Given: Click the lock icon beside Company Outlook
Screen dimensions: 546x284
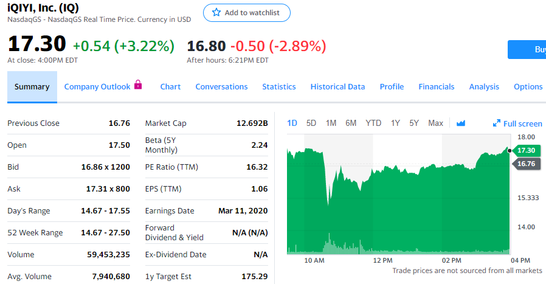Looking at the screenshot, I should coord(138,86).
